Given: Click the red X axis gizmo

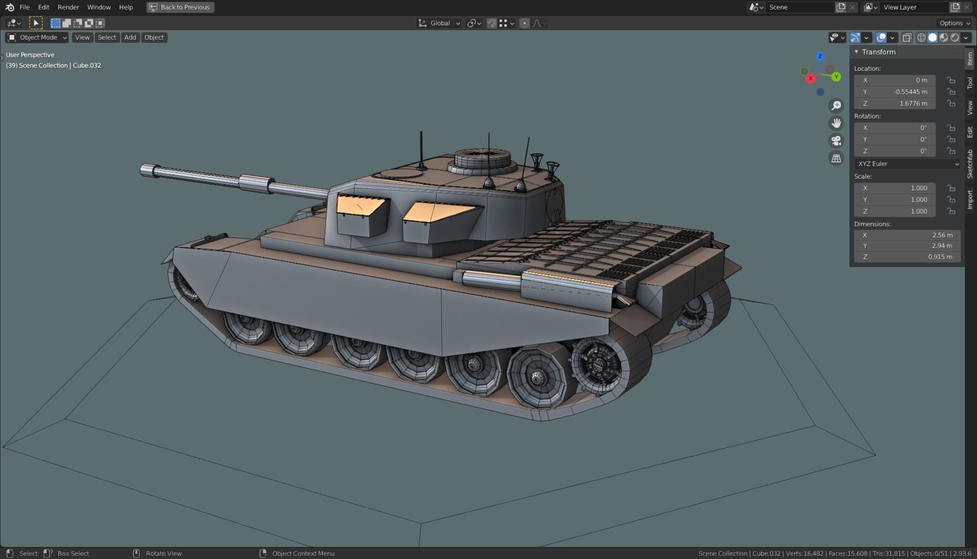Looking at the screenshot, I should coord(810,78).
